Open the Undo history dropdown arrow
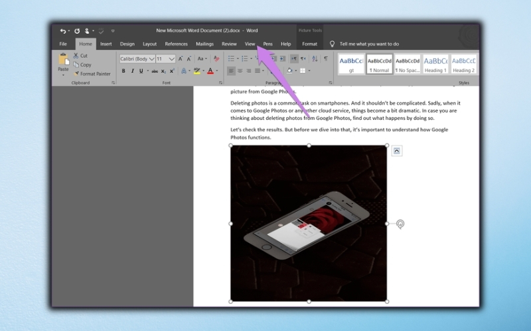The height and width of the screenshot is (331, 531). 69,31
